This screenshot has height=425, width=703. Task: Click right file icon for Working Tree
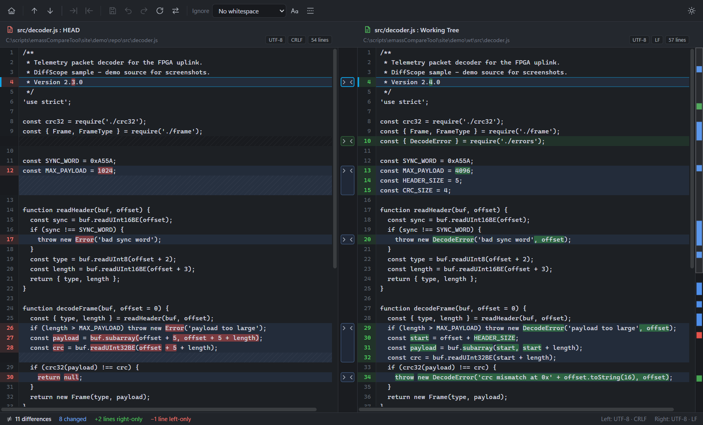(x=367, y=30)
